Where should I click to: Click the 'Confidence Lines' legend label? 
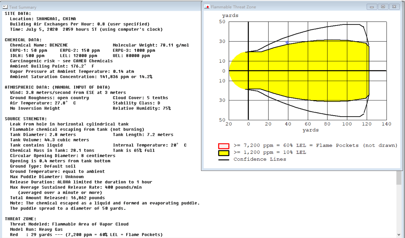pos(260,159)
